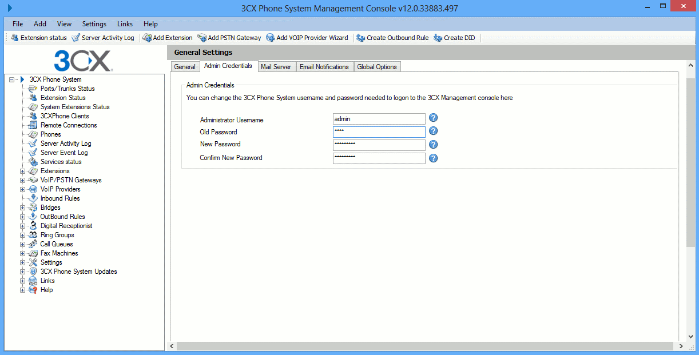
Task: Select the Help node in the tree
Action: (46, 290)
